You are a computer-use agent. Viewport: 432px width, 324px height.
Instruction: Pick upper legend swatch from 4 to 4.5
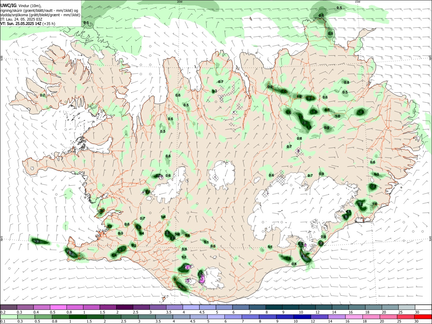(191, 307)
